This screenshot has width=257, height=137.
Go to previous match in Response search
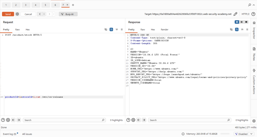coord(139,120)
